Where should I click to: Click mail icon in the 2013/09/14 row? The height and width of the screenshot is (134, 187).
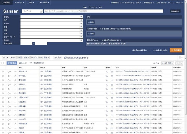tap(112, 120)
